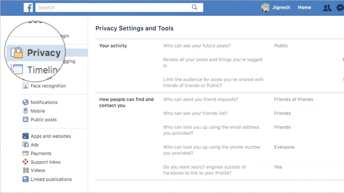Click the Notifications globe icon

26,103
